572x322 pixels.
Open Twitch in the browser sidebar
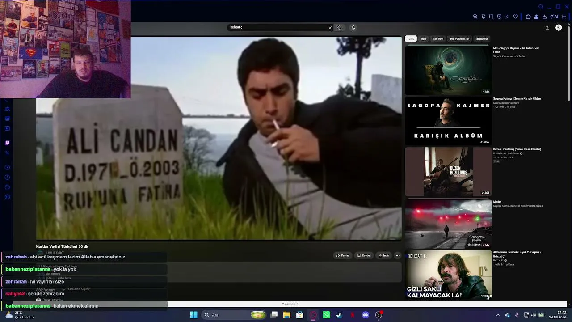pyautogui.click(x=7, y=143)
